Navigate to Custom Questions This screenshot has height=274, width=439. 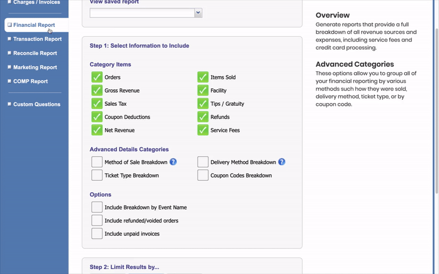pos(37,104)
